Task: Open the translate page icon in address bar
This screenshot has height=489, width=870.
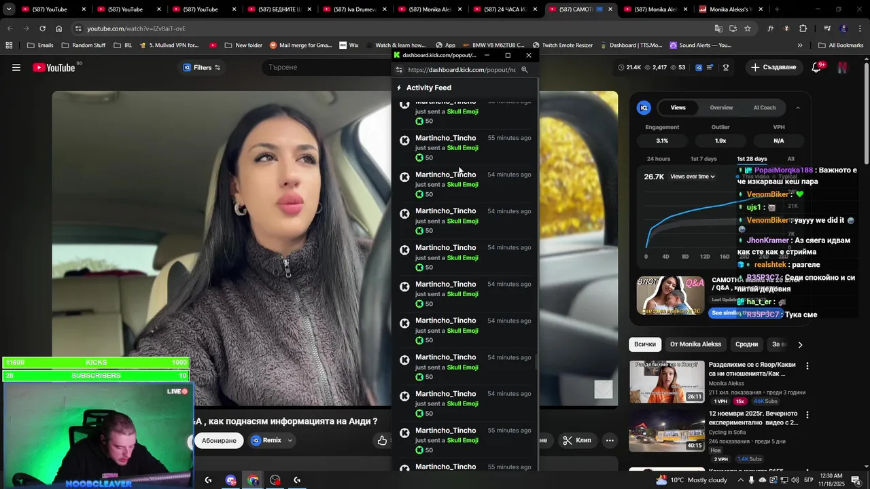Action: 718,29
